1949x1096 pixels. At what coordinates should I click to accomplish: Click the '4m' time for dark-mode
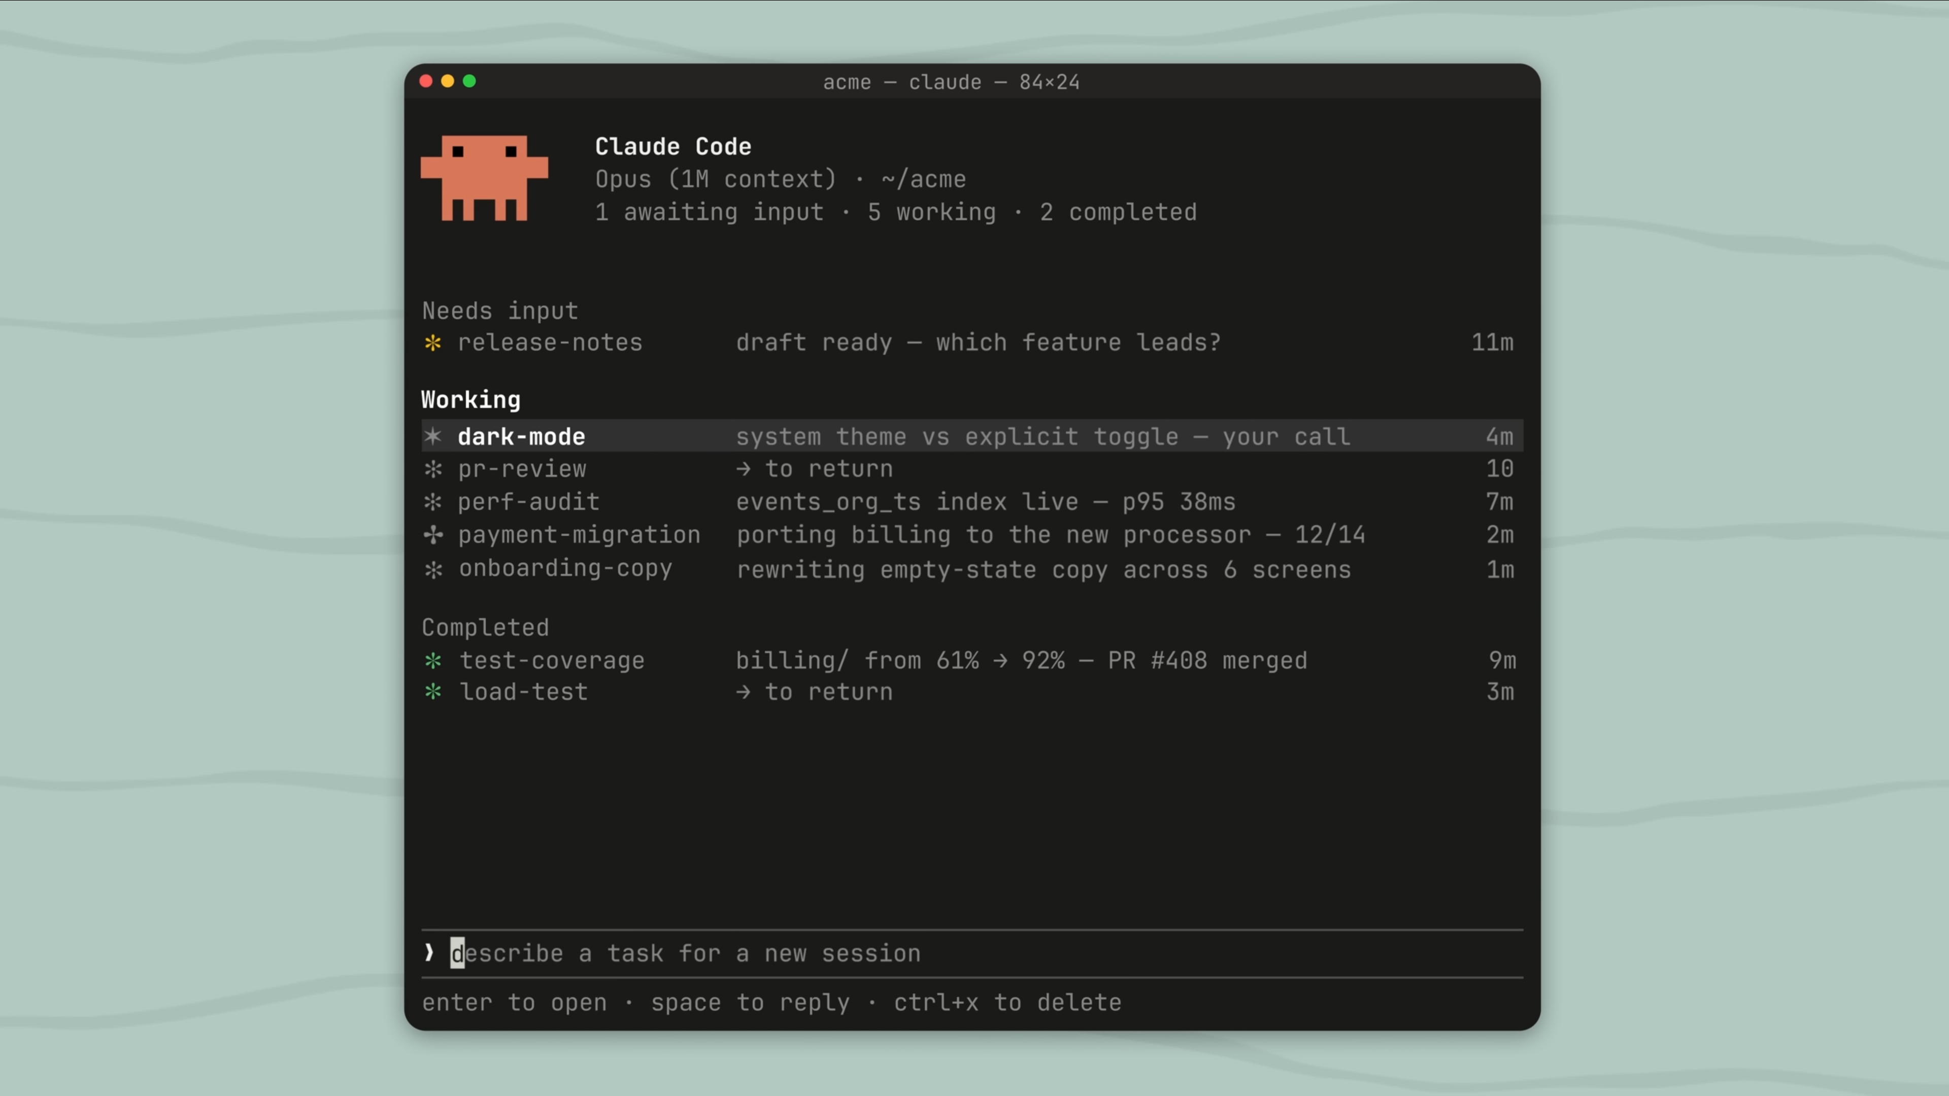pos(1500,436)
